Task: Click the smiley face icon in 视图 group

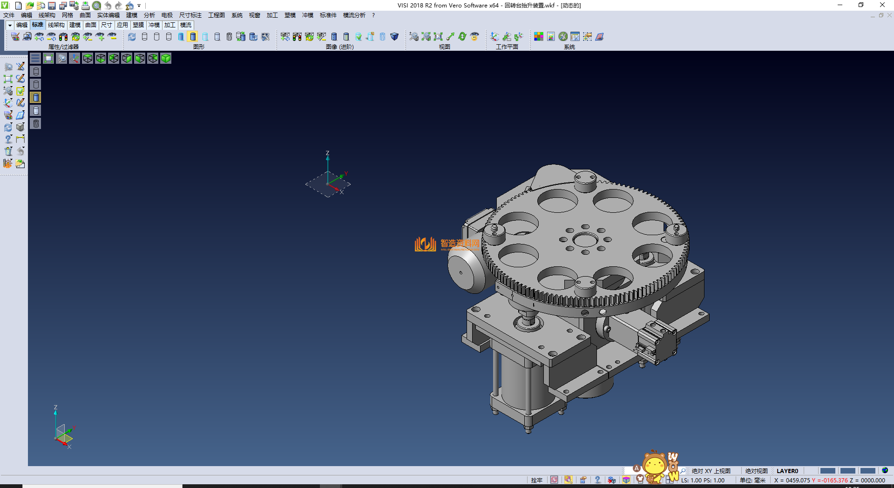Action: coord(474,36)
